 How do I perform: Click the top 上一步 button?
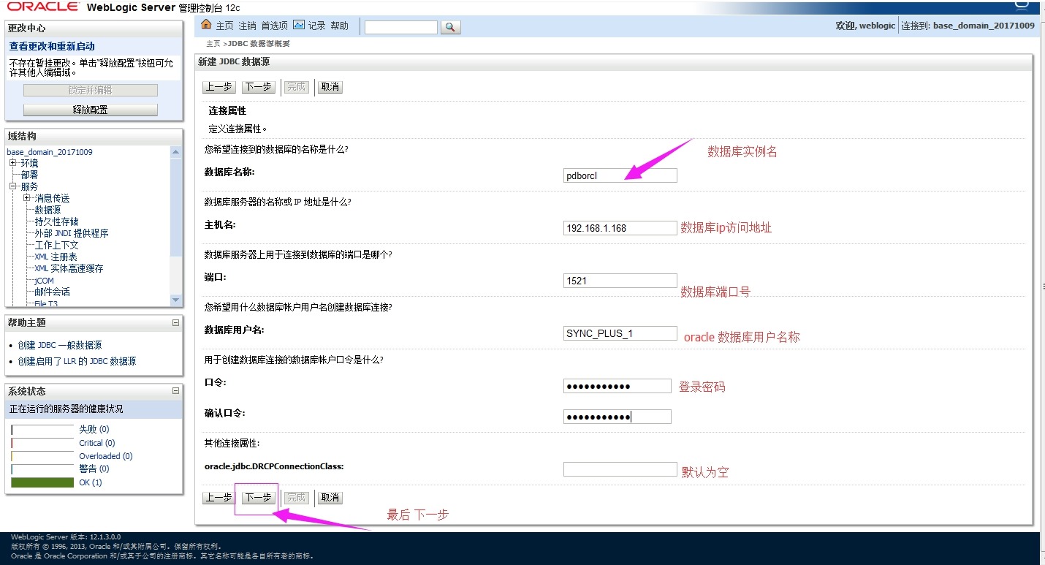click(x=218, y=87)
